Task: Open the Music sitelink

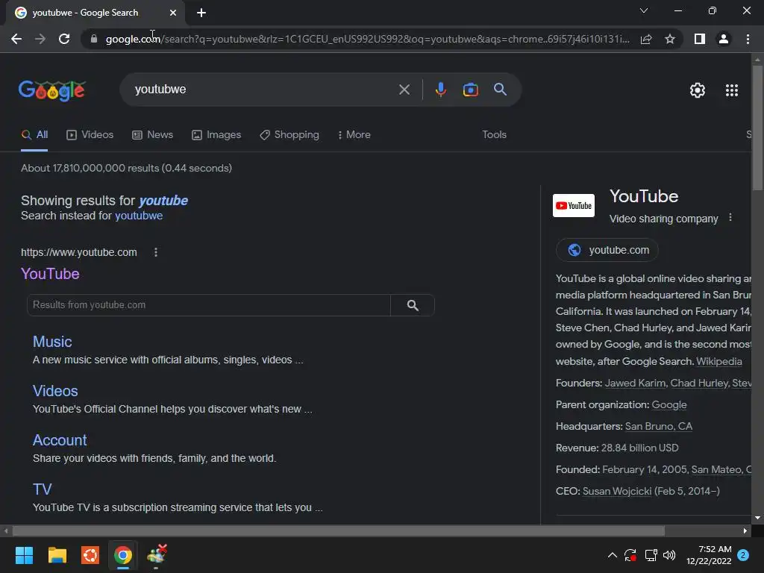Action: click(x=52, y=342)
